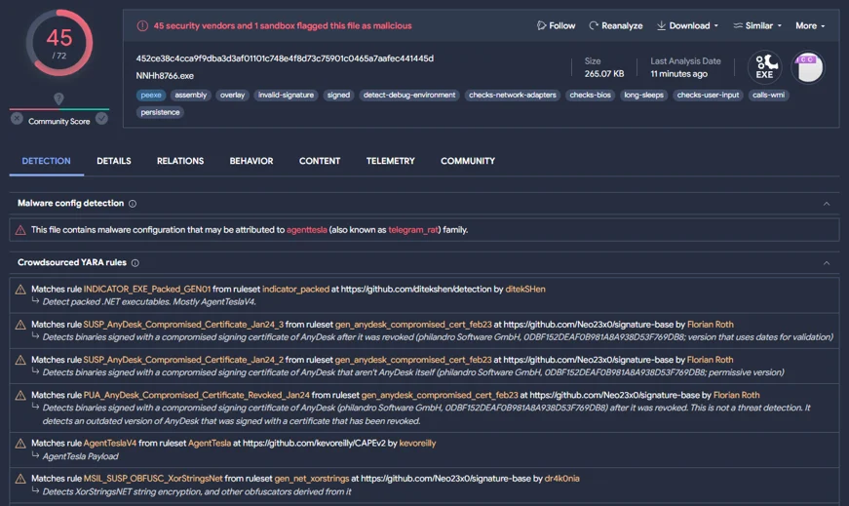This screenshot has height=506, width=849.
Task: Click warning triangle on PUA_AnyDesk row
Action: (20, 395)
